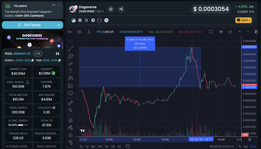Toggle percent scale mode
Screen dimensions: 261x149
(x=240, y=146)
